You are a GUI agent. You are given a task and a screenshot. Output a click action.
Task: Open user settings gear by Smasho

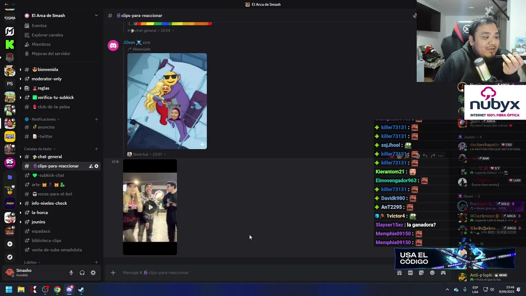(93, 273)
